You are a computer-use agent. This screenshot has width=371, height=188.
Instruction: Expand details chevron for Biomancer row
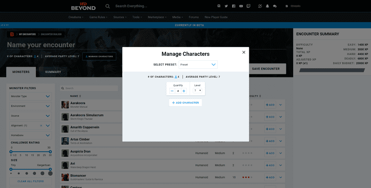click(281, 177)
